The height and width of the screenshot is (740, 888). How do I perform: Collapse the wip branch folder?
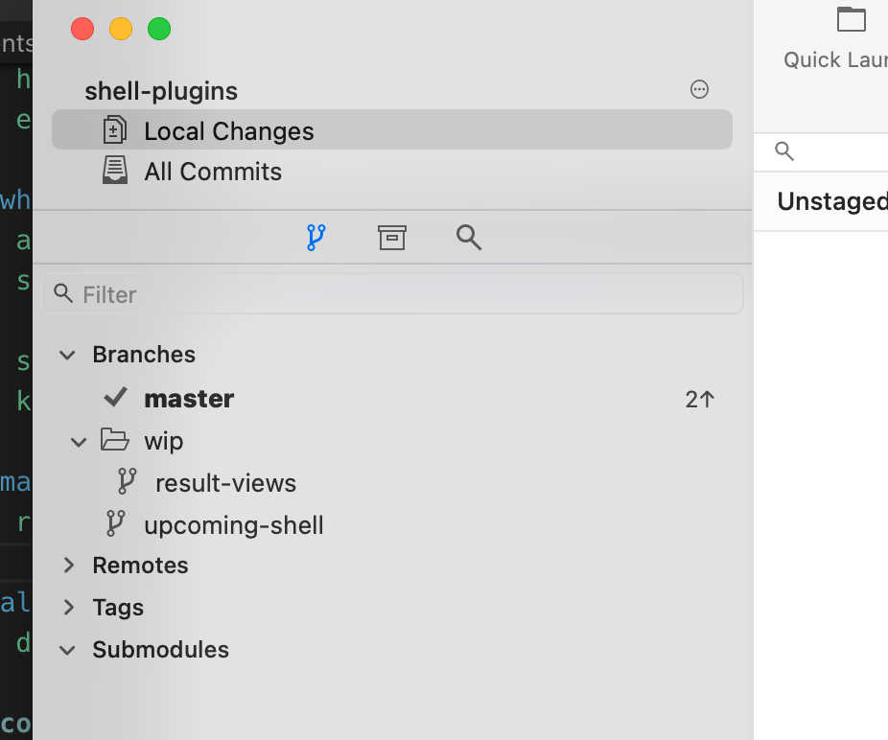point(78,441)
